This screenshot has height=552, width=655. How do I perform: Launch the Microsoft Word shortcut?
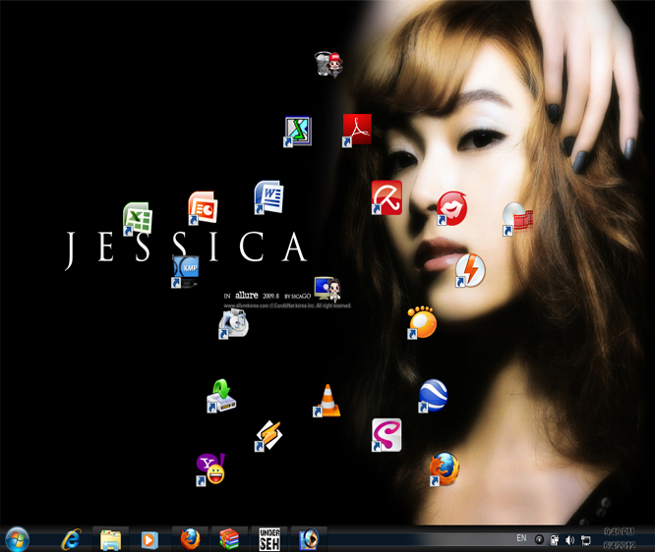pyautogui.click(x=268, y=197)
